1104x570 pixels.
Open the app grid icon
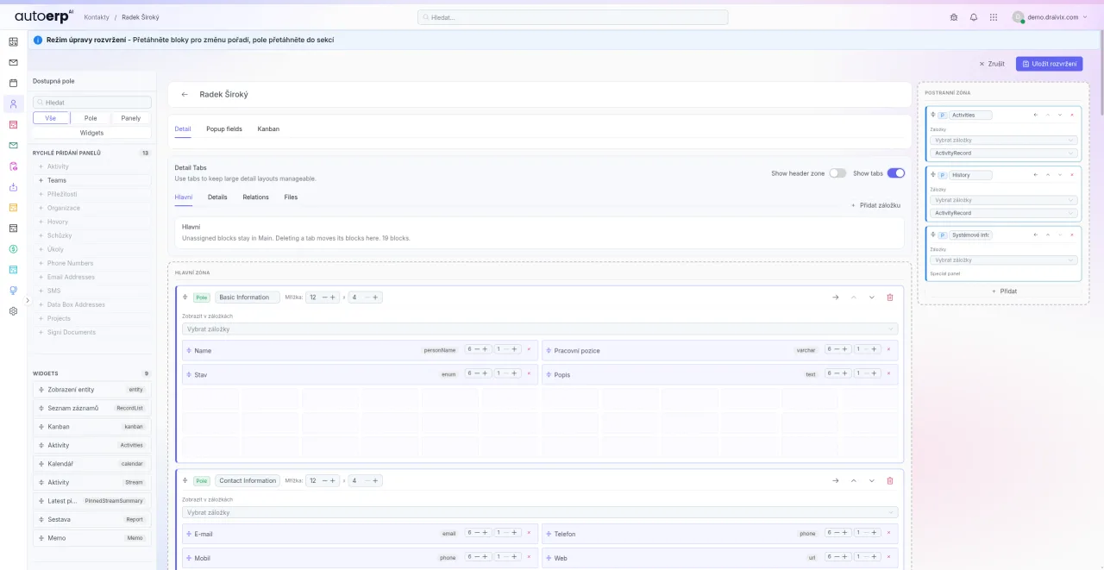click(994, 17)
